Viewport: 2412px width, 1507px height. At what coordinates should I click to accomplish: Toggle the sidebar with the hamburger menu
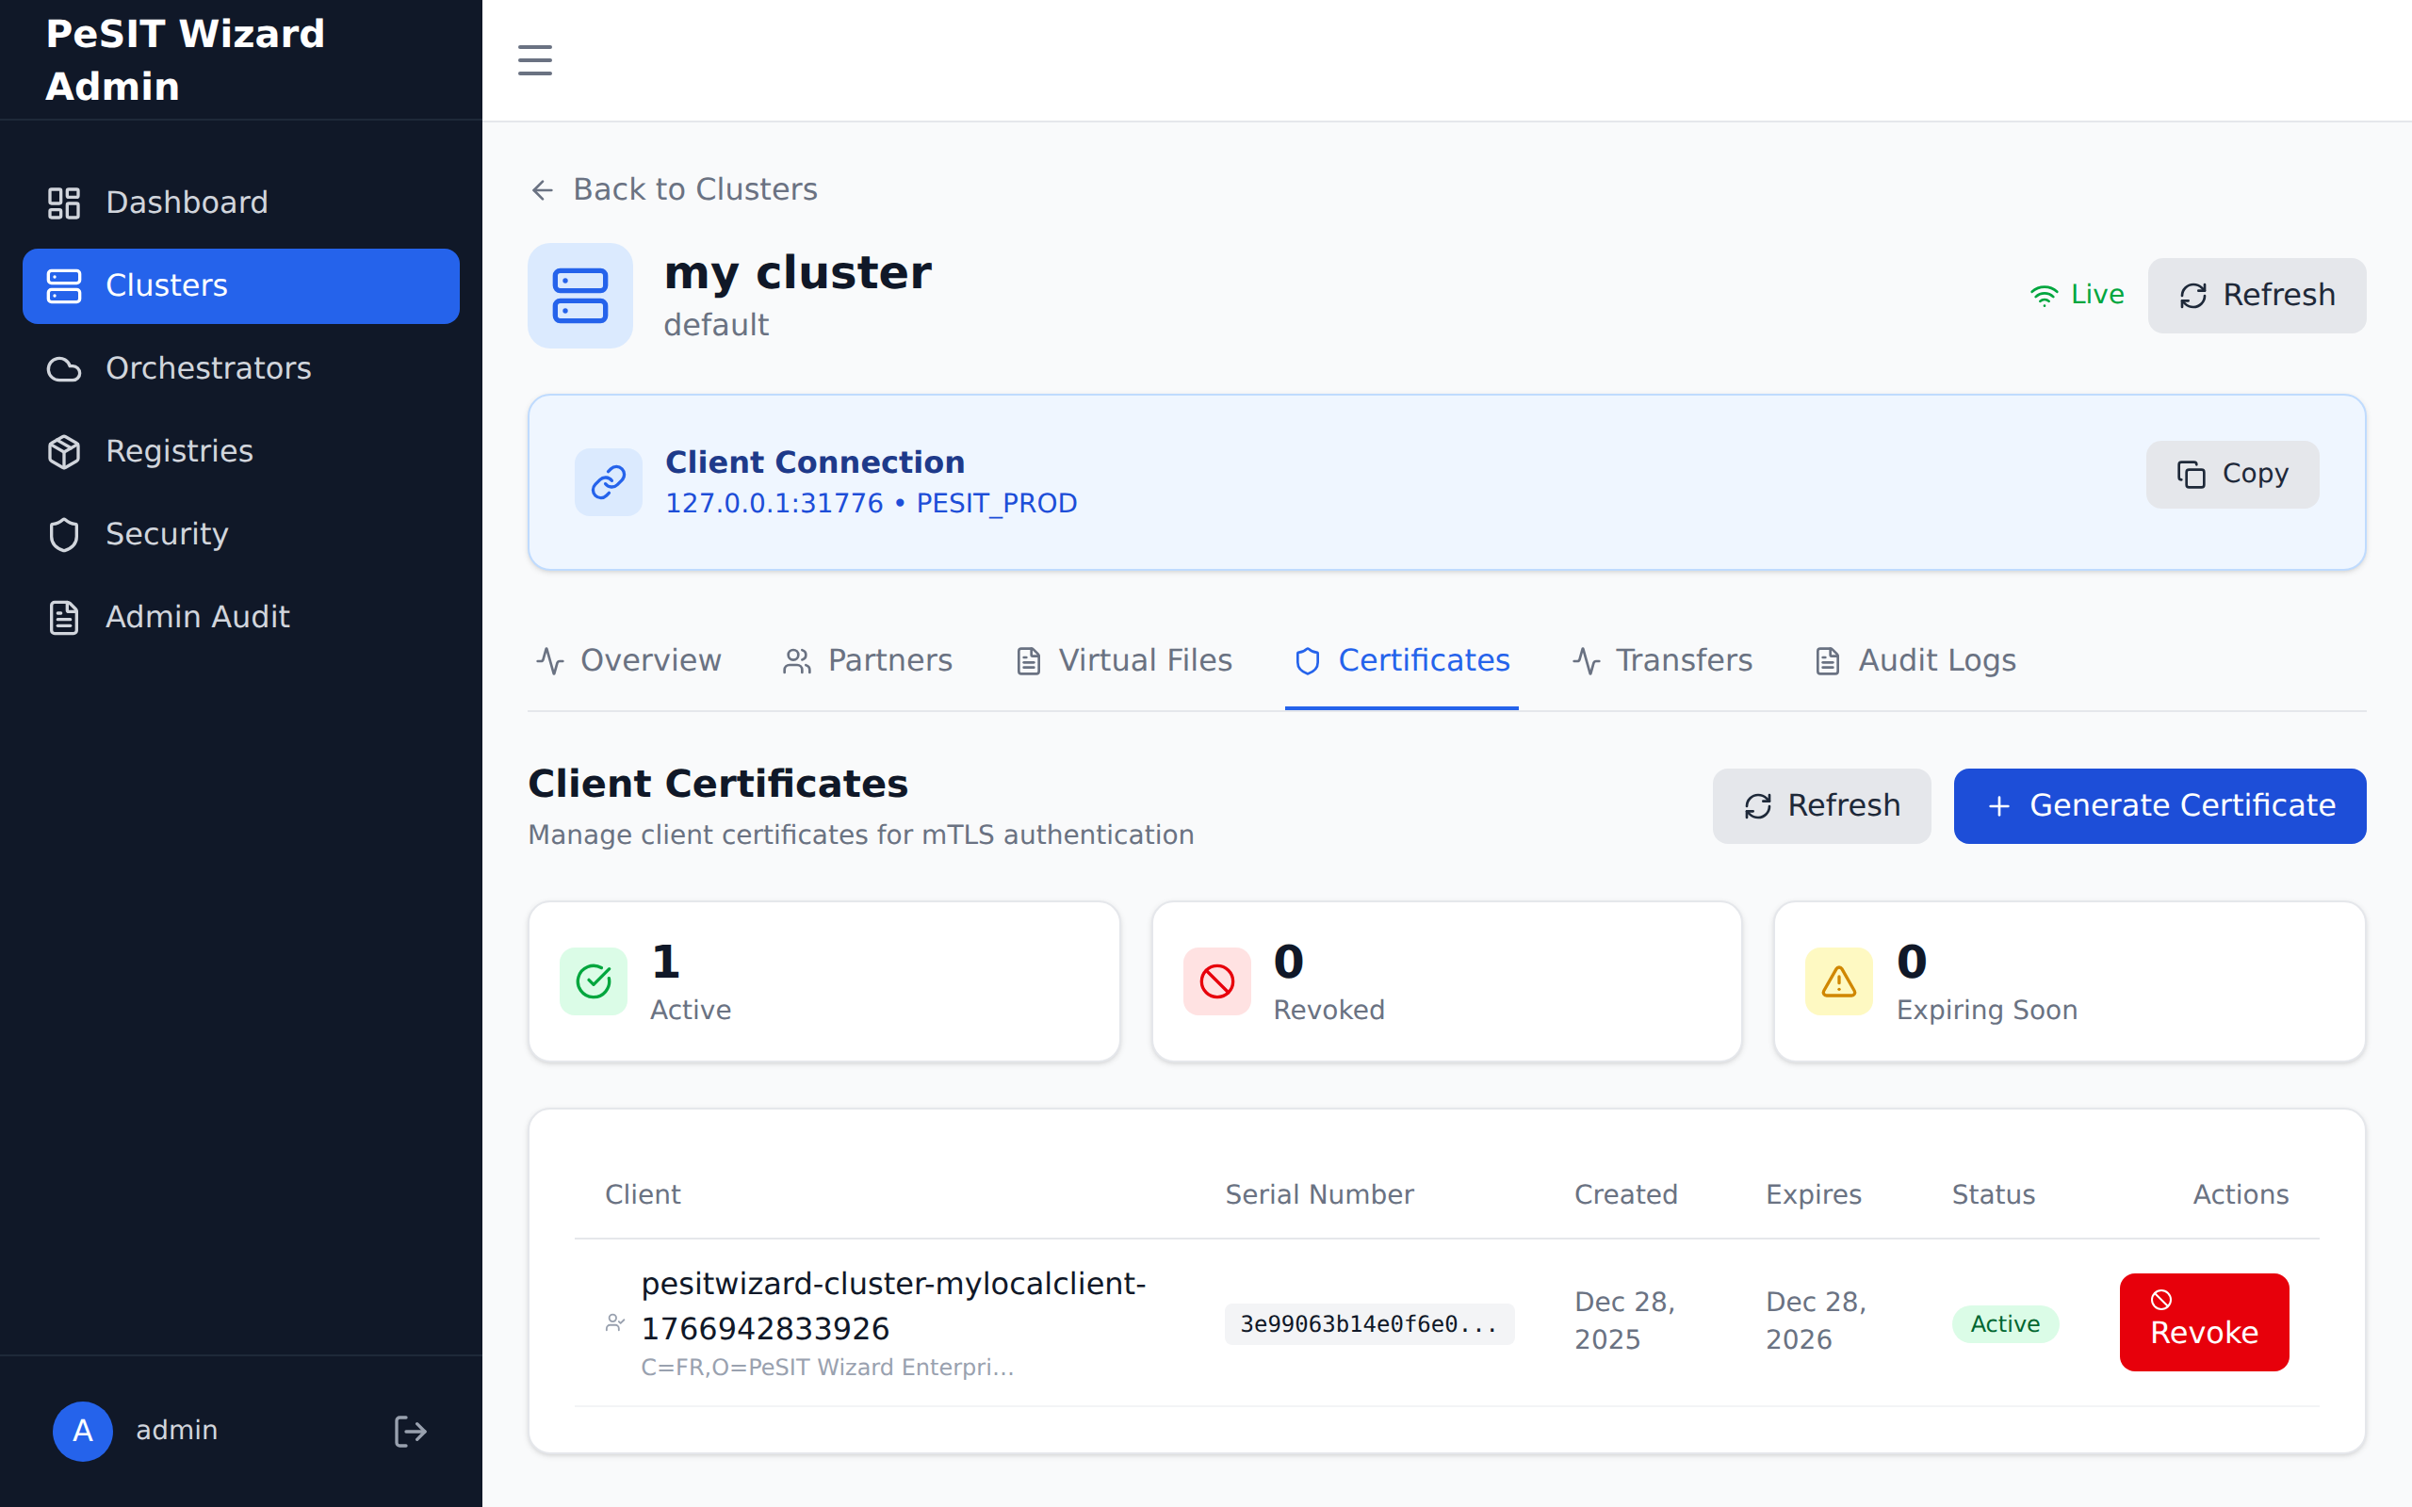pos(535,59)
